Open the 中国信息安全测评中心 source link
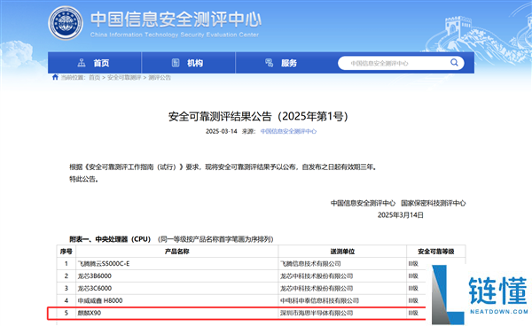Screen dimensions: 532x326 [288, 131]
